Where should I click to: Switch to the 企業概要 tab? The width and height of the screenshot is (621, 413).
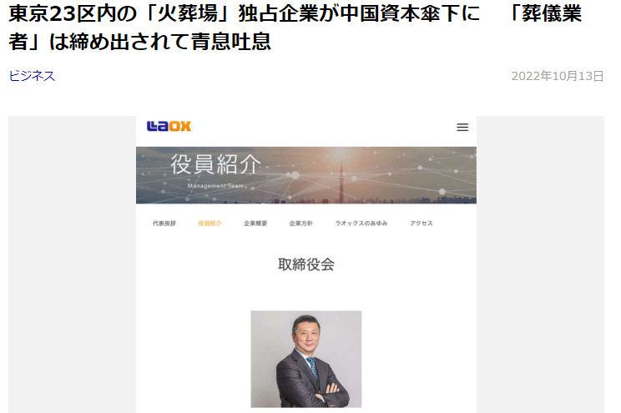coord(255,224)
